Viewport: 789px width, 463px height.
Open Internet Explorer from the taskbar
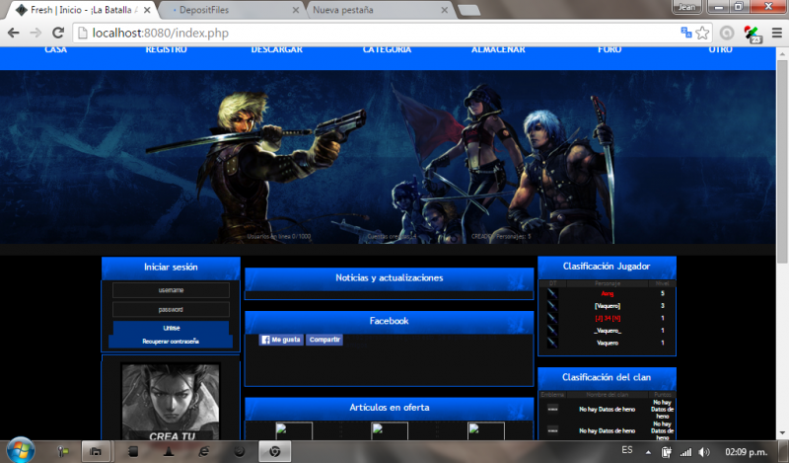click(204, 451)
